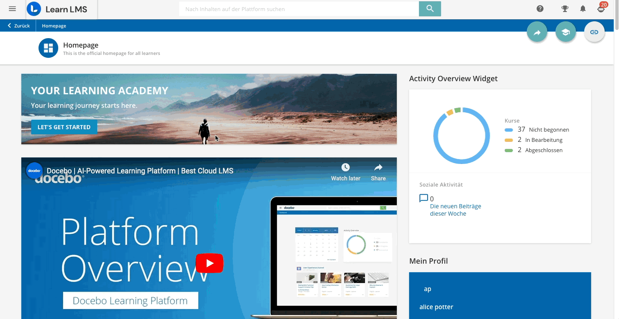
Task: Click 'This is the official homepage' subtitle
Action: [112, 53]
